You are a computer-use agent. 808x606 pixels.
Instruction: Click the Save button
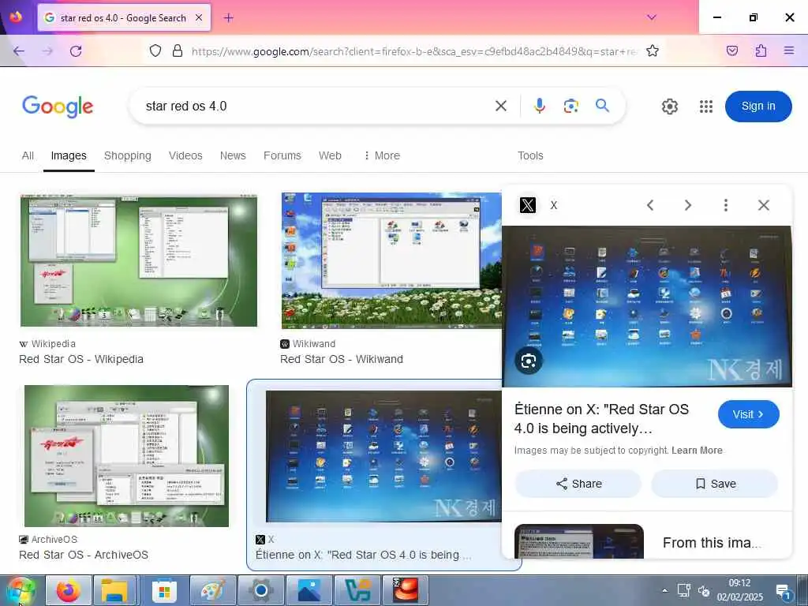pos(715,484)
